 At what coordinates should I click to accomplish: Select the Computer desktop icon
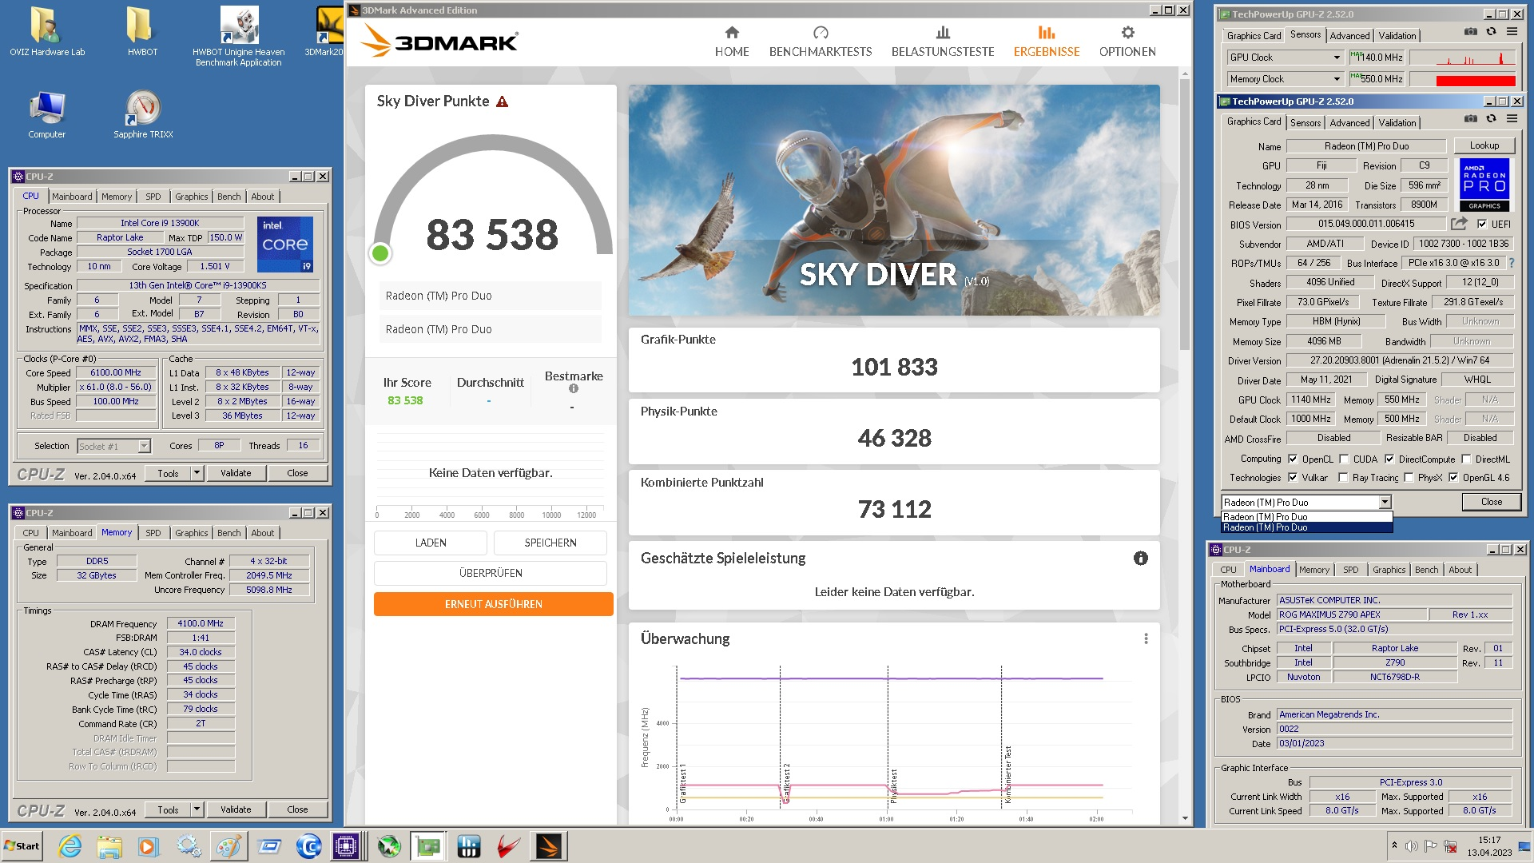coord(47,115)
